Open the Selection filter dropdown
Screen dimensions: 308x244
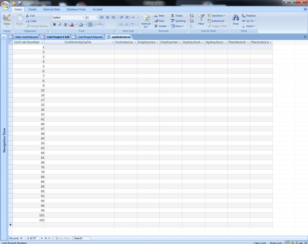tap(217, 16)
